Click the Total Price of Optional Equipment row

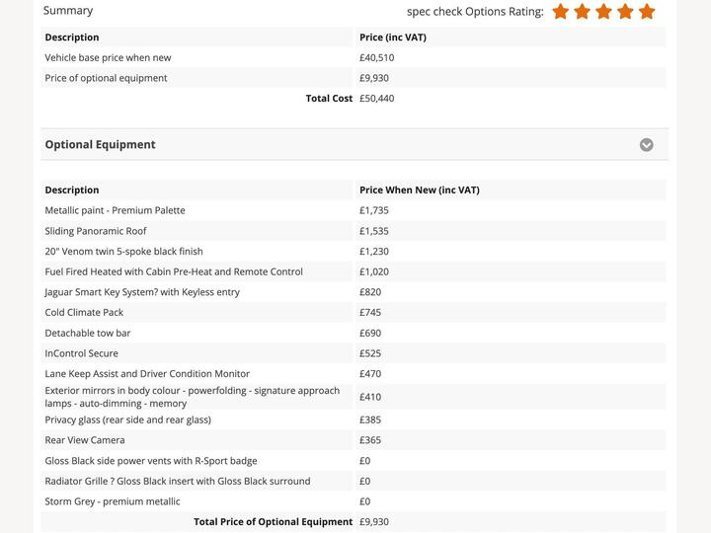click(x=354, y=522)
